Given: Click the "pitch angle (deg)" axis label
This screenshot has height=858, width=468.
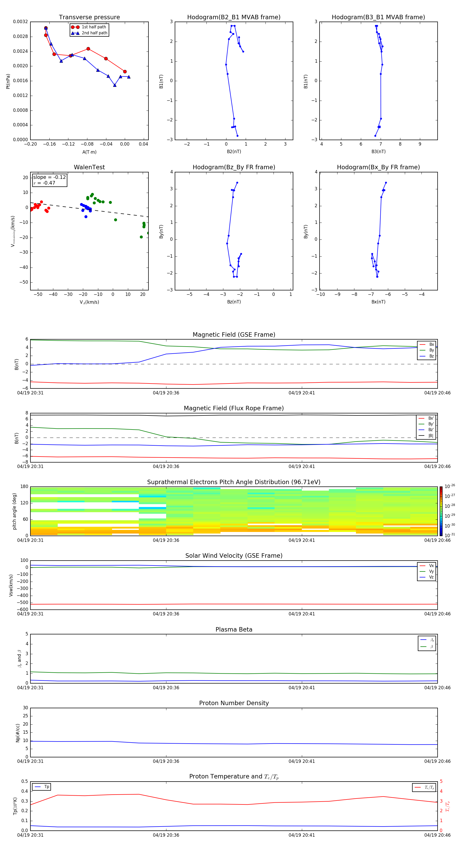Looking at the screenshot, I should point(14,511).
